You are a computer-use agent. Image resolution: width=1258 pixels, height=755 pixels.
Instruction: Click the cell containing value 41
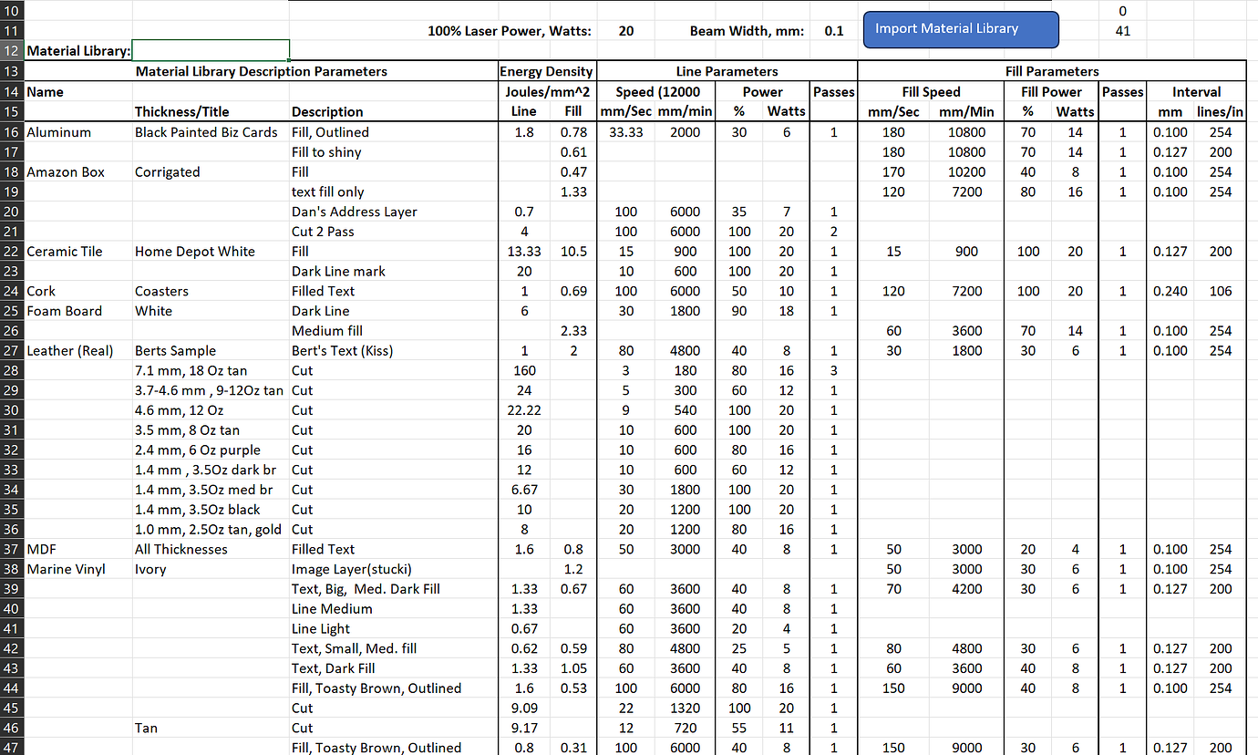click(x=1122, y=30)
